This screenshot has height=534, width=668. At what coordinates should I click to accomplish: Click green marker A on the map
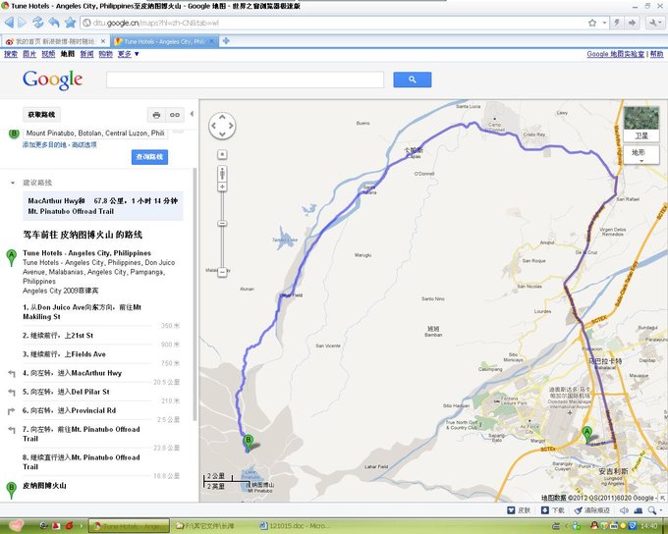[587, 435]
